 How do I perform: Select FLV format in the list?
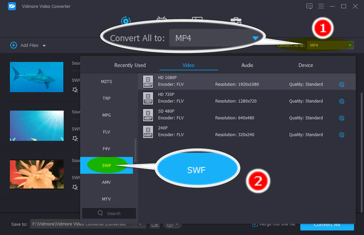click(106, 132)
